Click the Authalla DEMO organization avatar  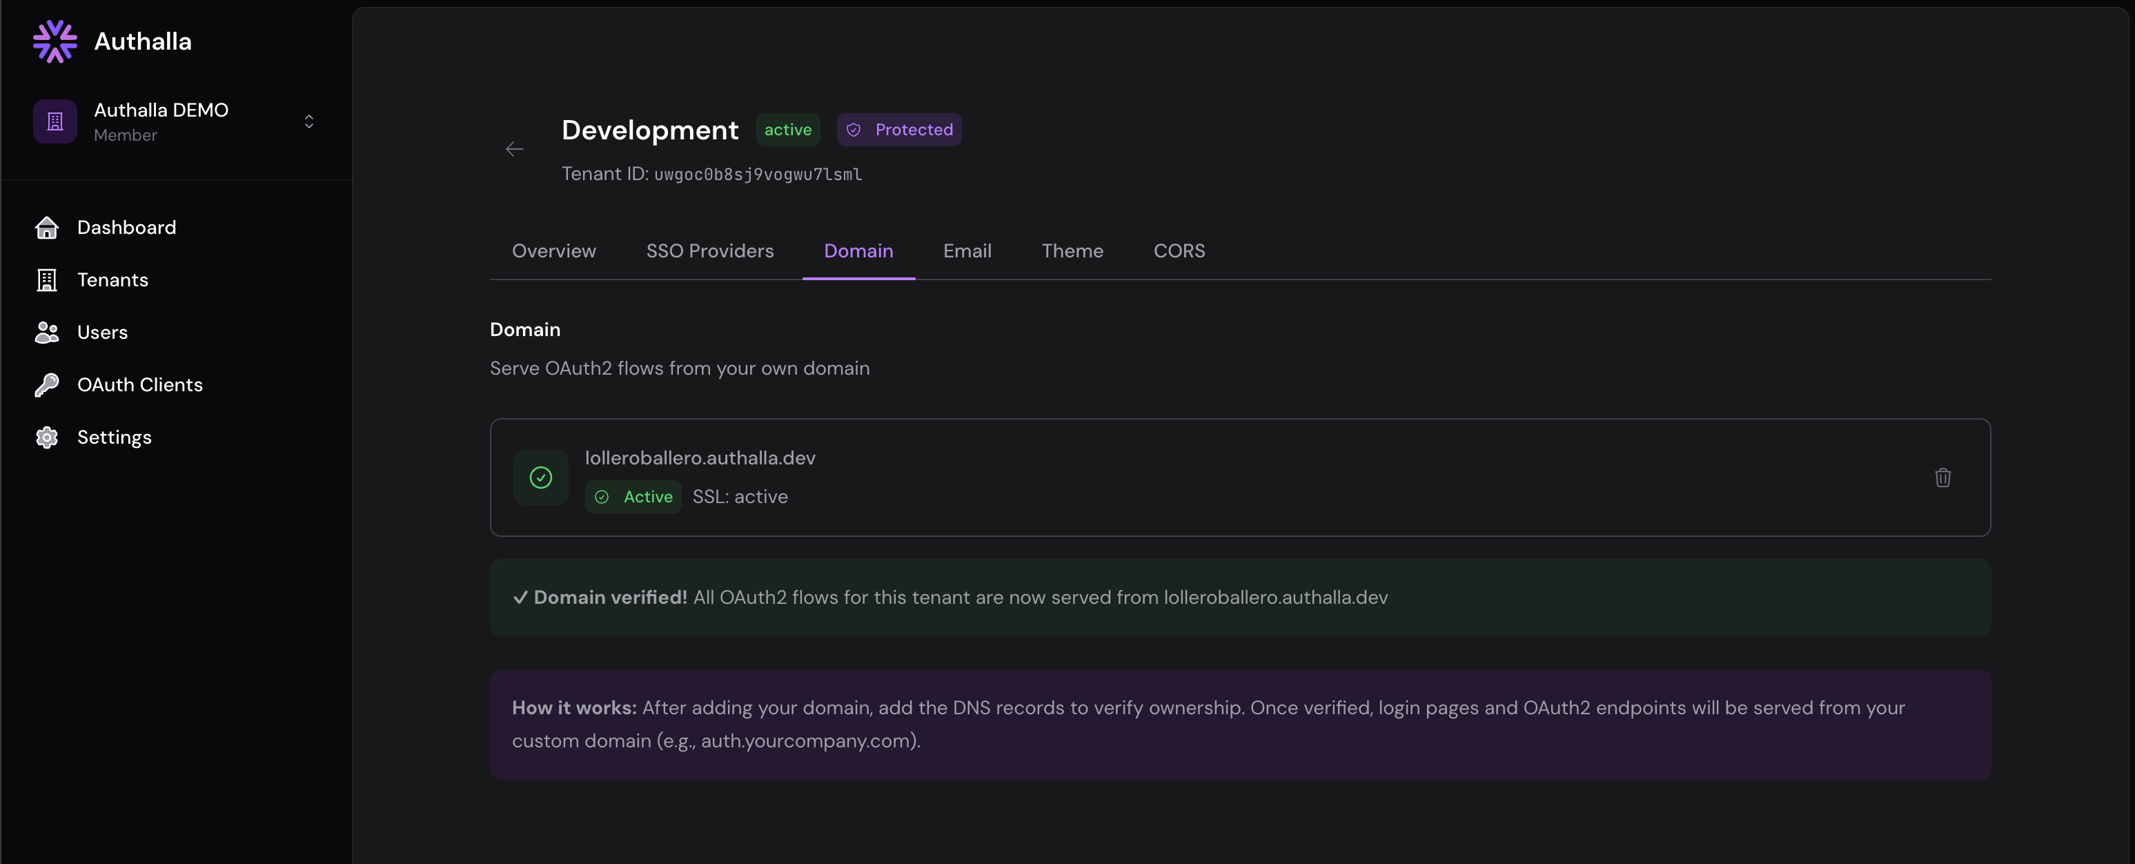point(55,122)
